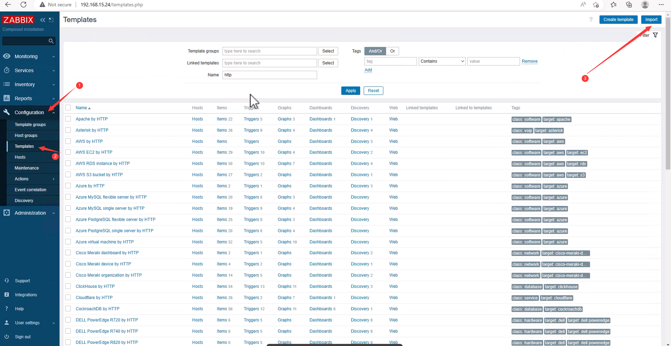Click the sidebar search magnifier icon

(51, 41)
